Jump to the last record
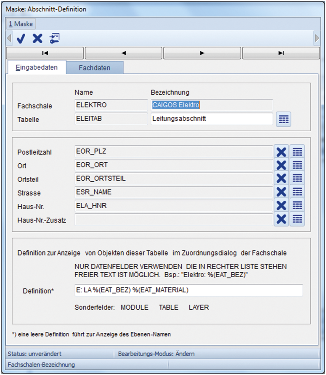326x375 pixels. 281,53
